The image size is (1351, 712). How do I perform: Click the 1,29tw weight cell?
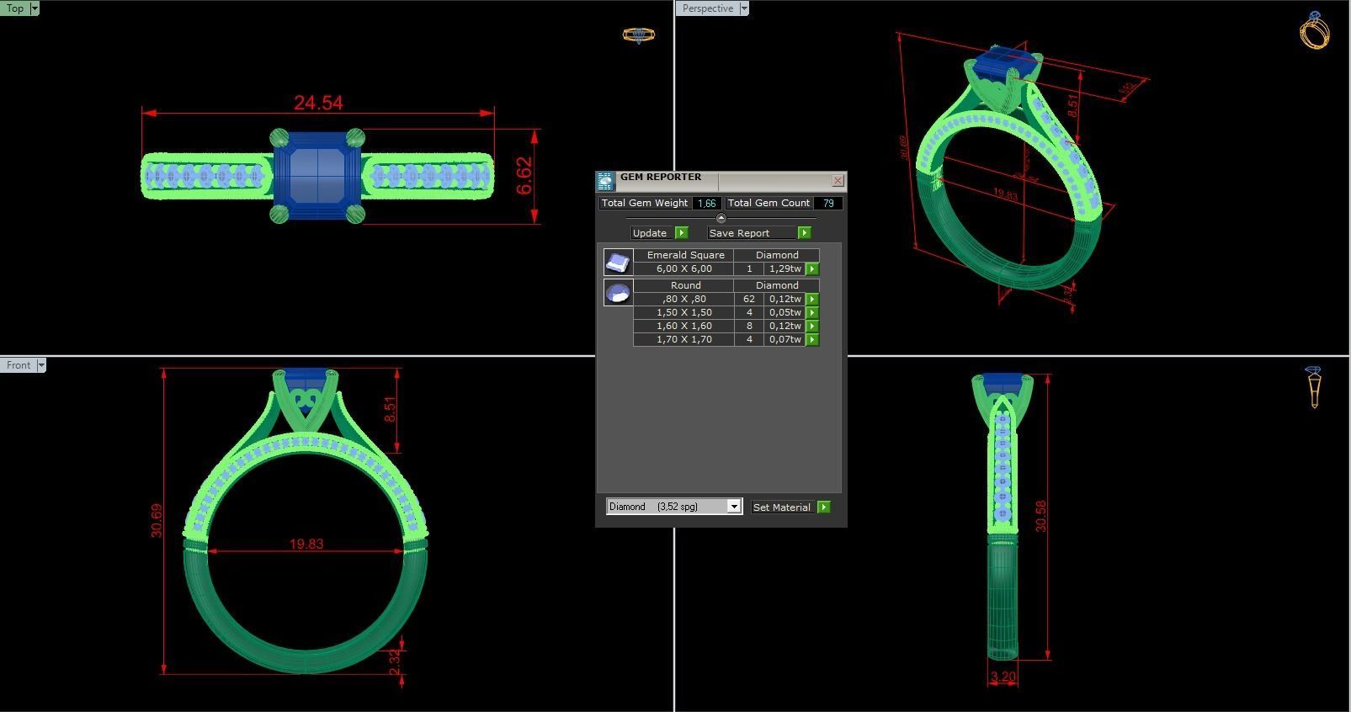(785, 269)
